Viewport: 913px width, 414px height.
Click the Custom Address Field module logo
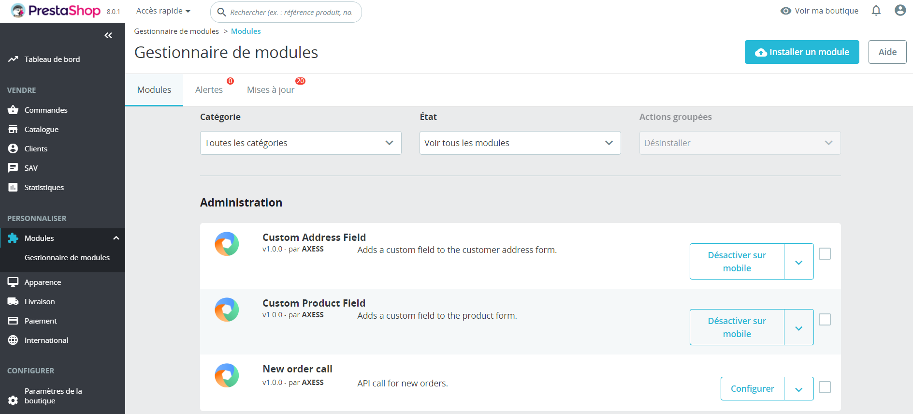tap(227, 244)
